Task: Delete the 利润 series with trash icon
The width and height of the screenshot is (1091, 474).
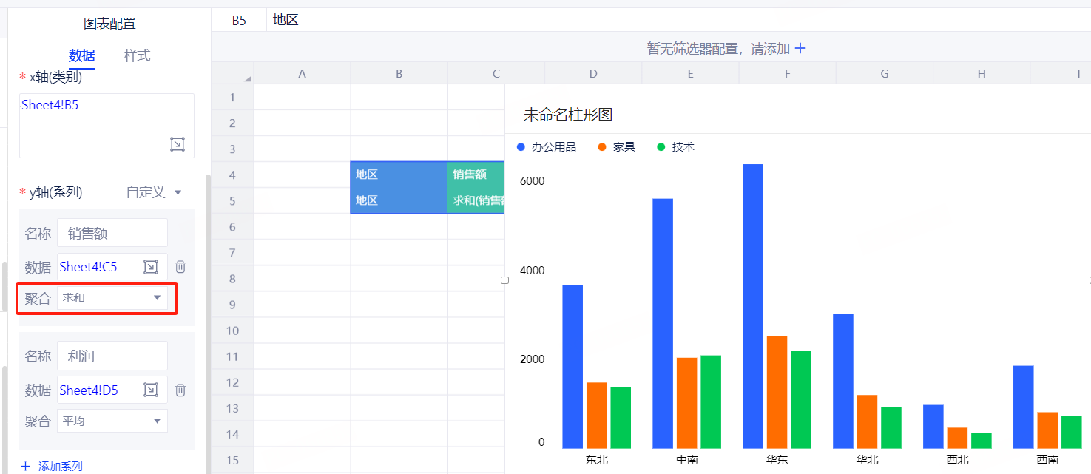Action: click(180, 390)
